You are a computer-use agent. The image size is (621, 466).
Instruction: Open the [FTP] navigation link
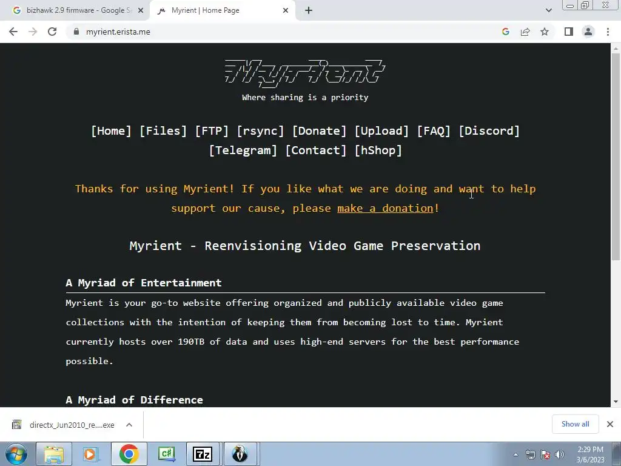[x=212, y=131]
